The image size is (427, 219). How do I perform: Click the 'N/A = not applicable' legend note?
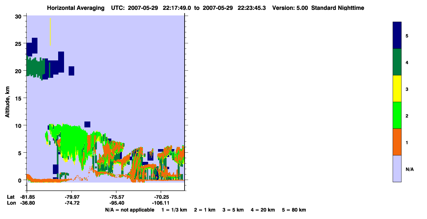(x=129, y=210)
